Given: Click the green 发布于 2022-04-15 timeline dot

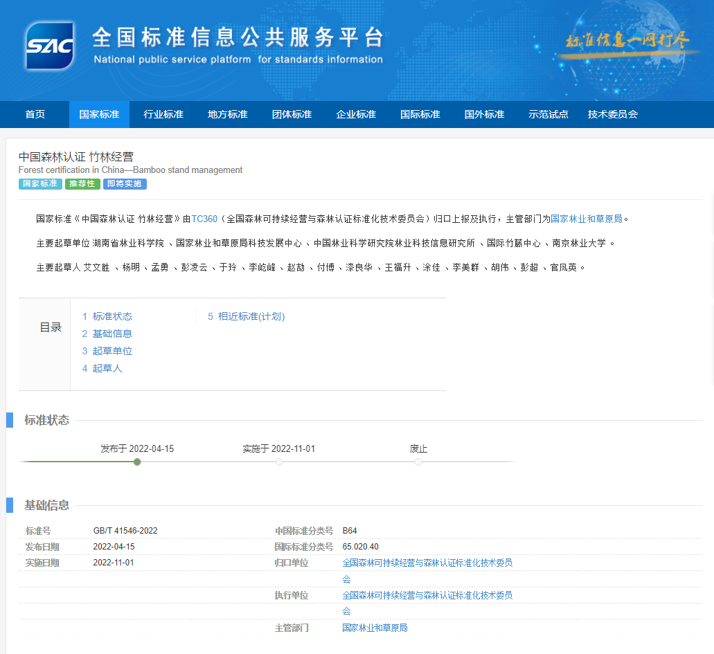Looking at the screenshot, I should tap(137, 462).
